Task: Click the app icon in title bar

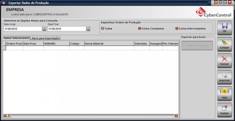Action: (x=4, y=3)
